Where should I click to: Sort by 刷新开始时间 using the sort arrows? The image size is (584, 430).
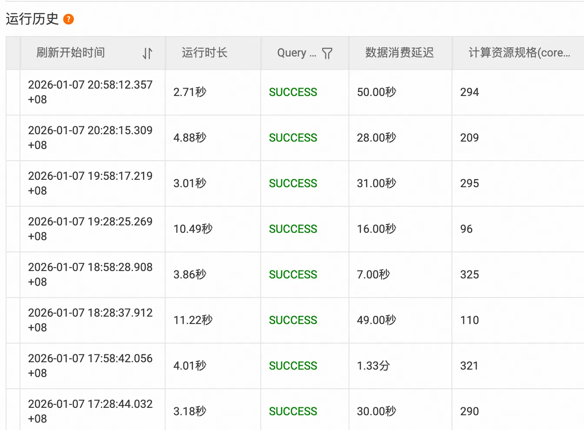(x=147, y=53)
